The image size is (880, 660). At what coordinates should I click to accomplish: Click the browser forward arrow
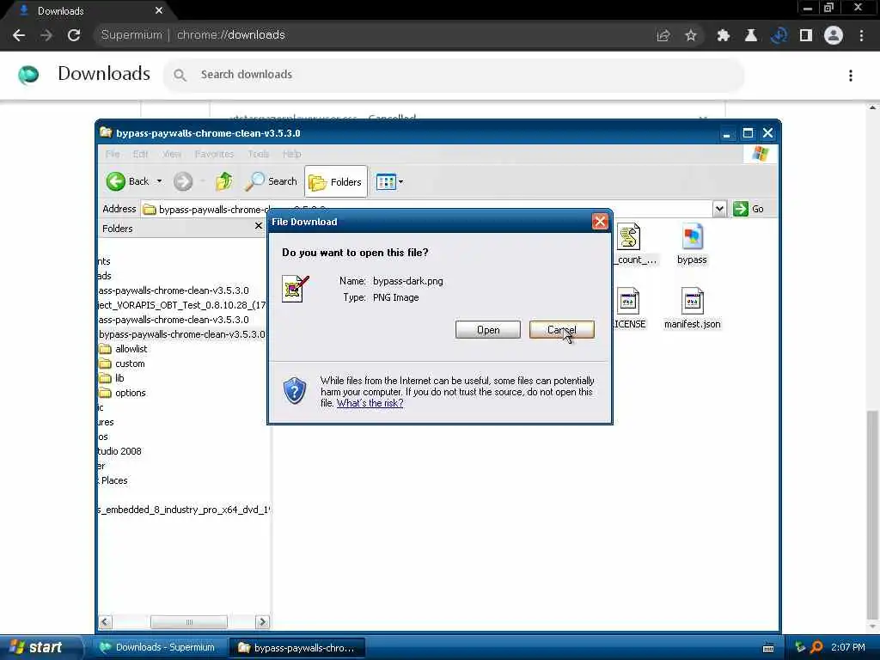46,35
